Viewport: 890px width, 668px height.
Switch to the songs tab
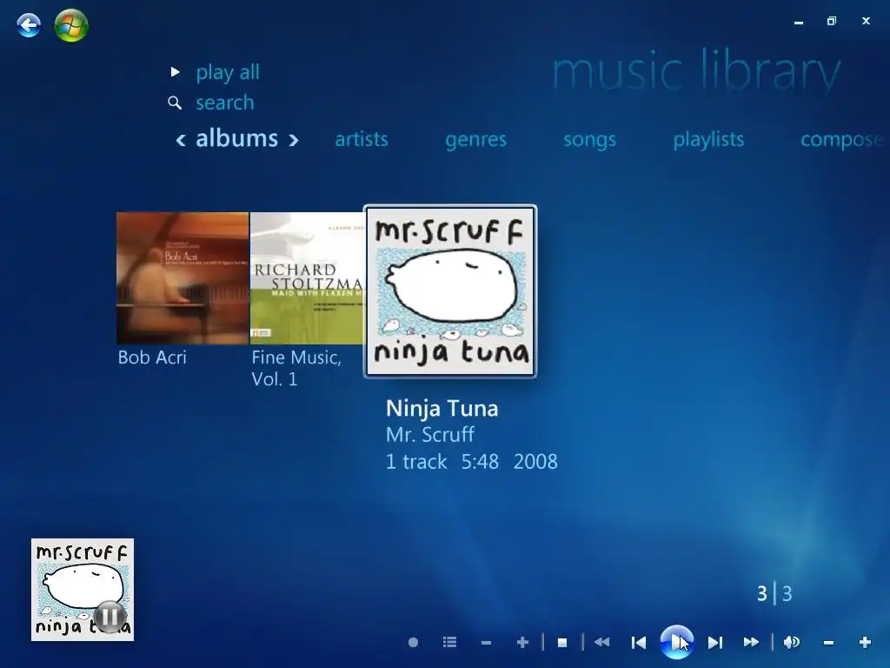(x=590, y=140)
